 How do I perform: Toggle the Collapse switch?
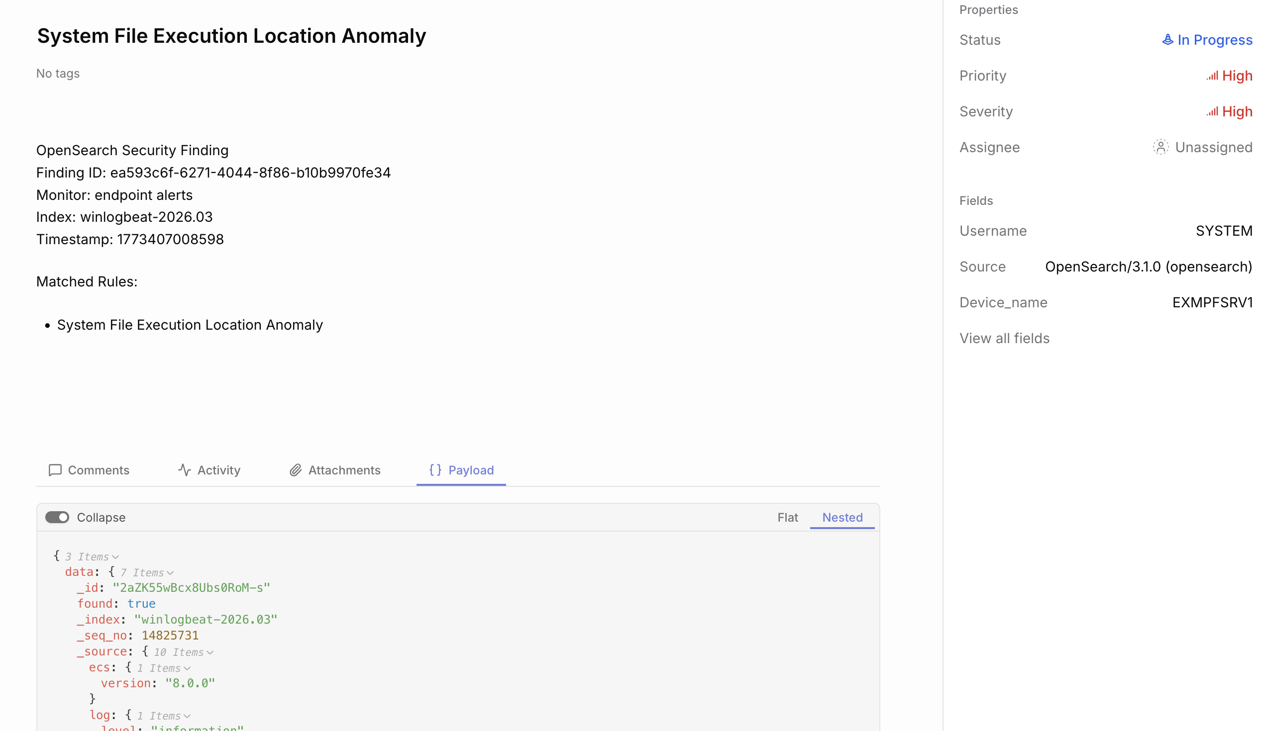pyautogui.click(x=57, y=517)
